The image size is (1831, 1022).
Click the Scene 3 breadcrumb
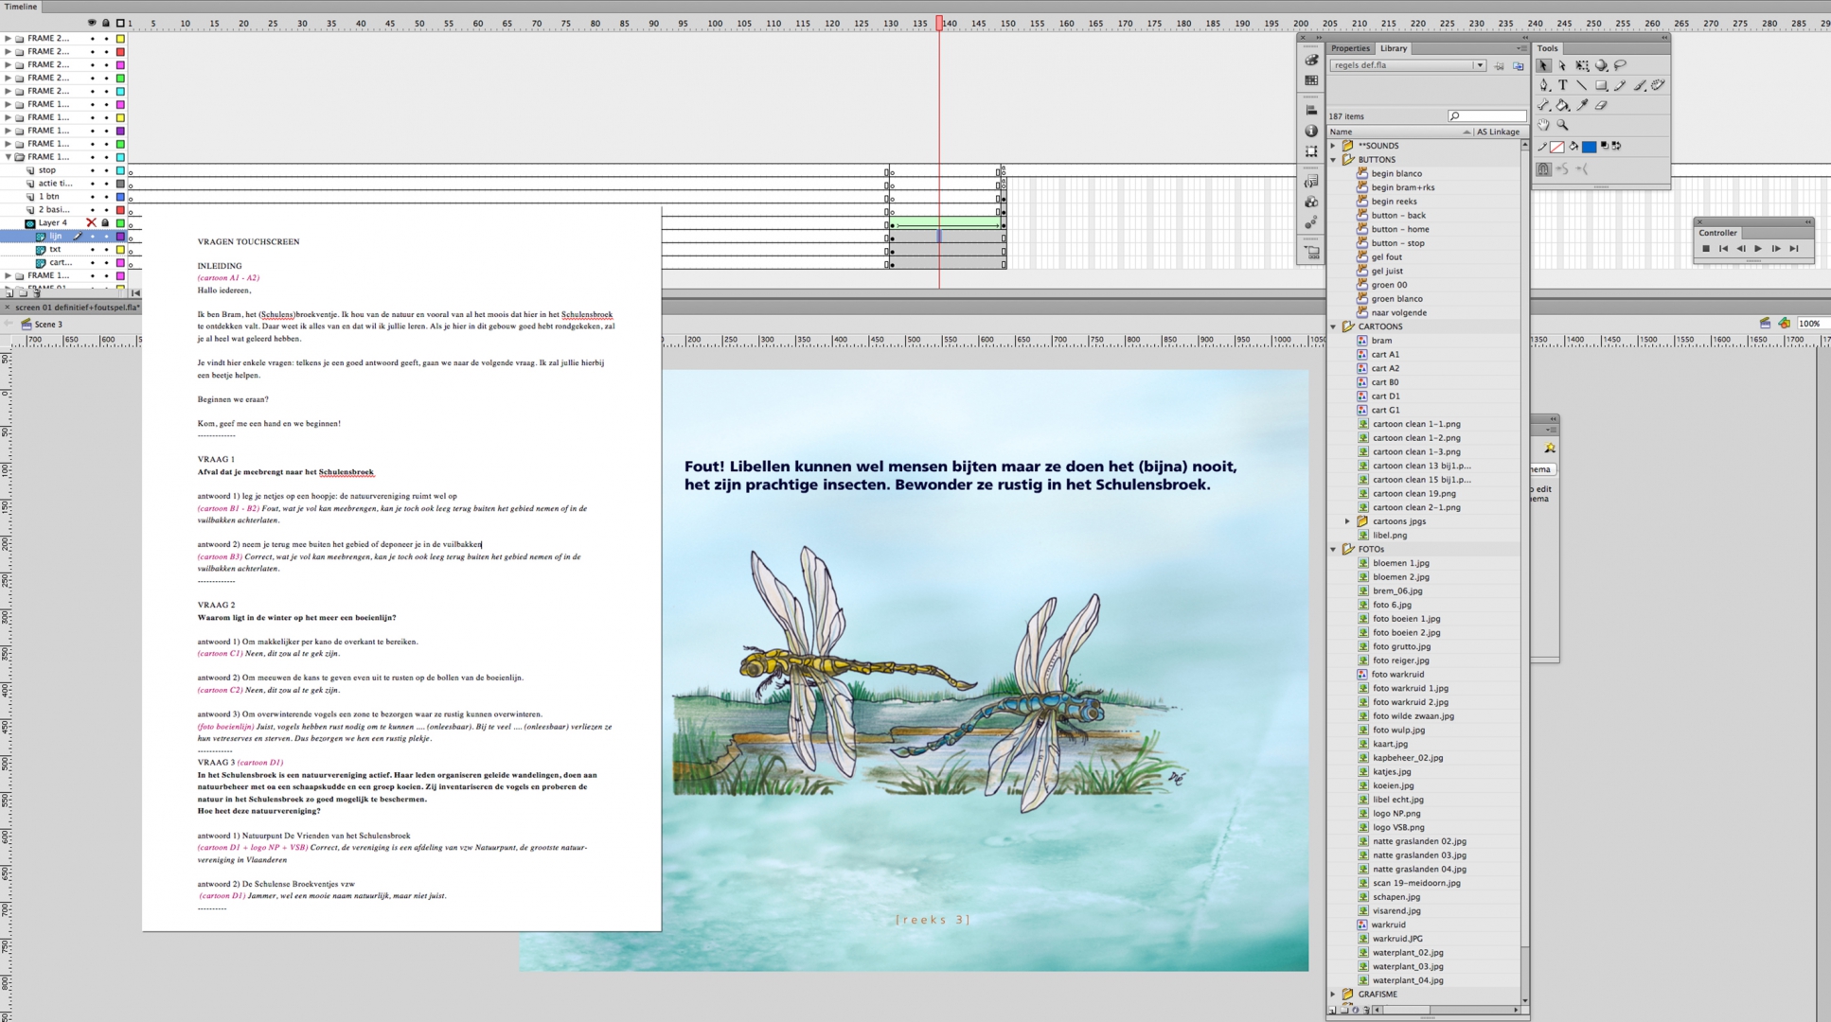(x=47, y=324)
